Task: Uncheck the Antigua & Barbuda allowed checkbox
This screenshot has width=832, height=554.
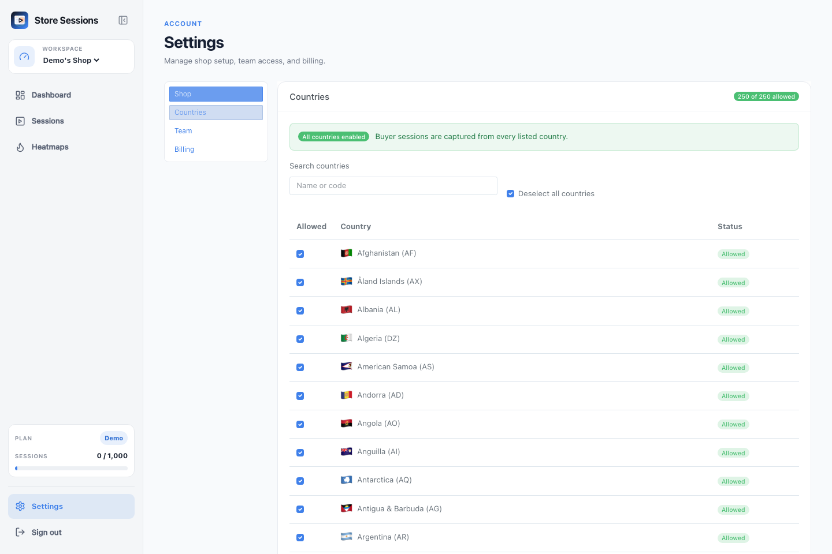Action: click(x=300, y=509)
